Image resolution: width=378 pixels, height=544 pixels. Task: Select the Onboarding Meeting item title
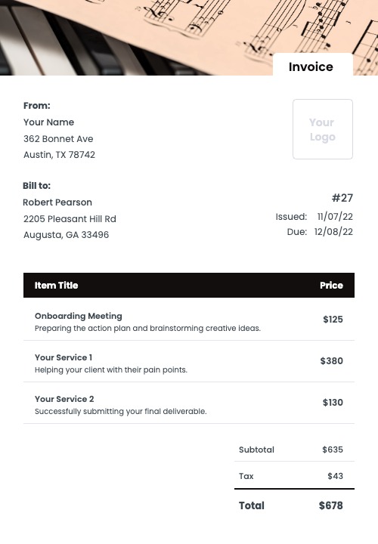pyautogui.click(x=79, y=316)
